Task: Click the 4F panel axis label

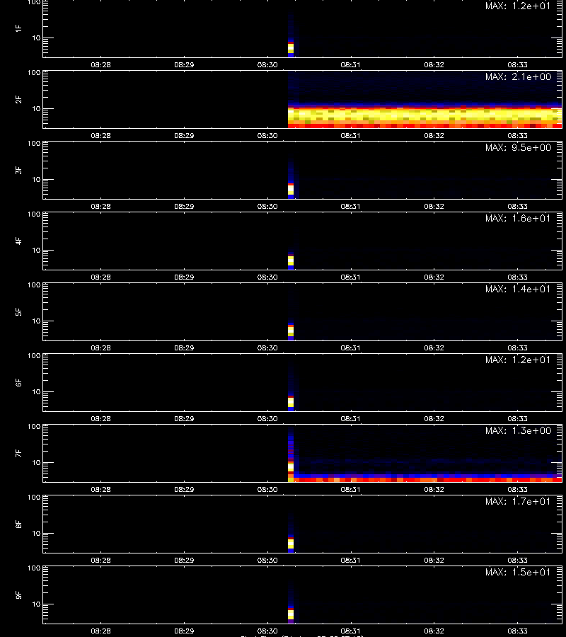Action: pos(18,241)
